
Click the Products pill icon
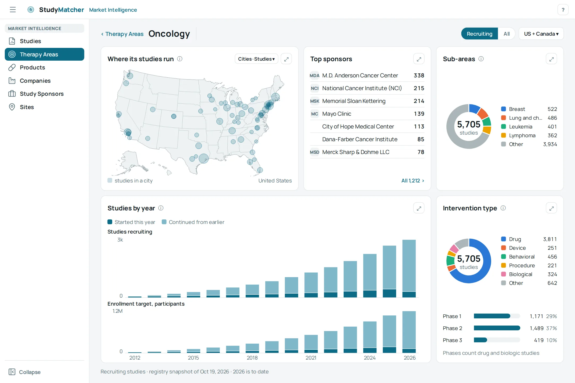pyautogui.click(x=12, y=67)
